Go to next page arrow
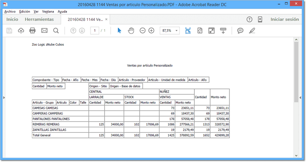306x162 pixels. coord(82,31)
